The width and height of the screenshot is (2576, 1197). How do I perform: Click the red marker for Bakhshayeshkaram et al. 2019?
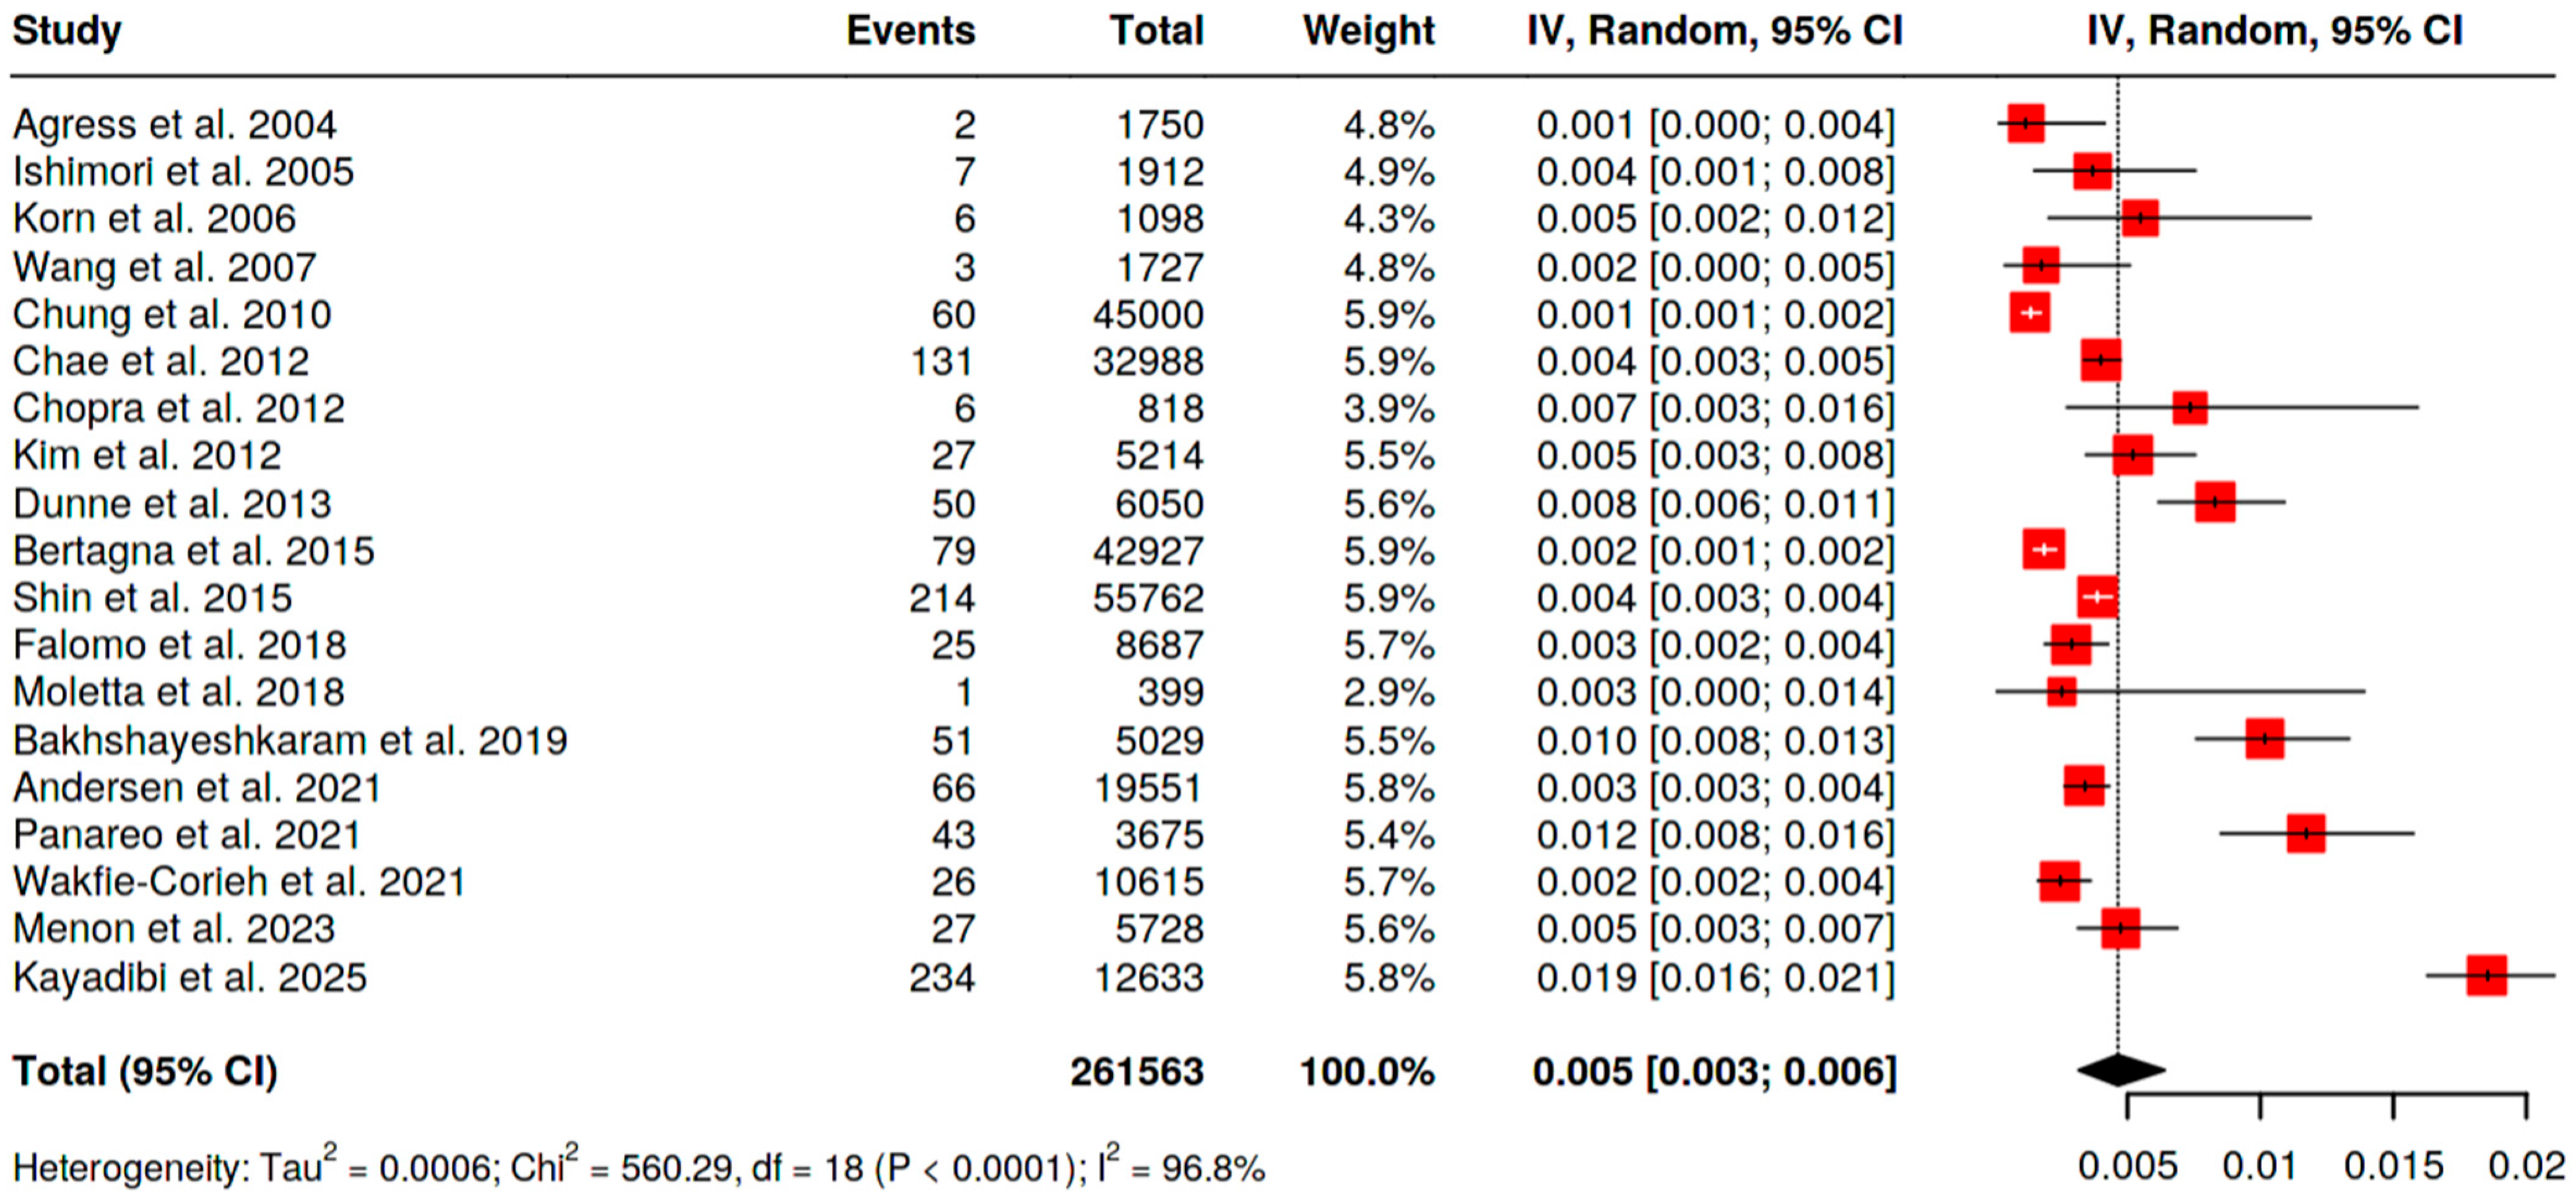tap(2264, 739)
